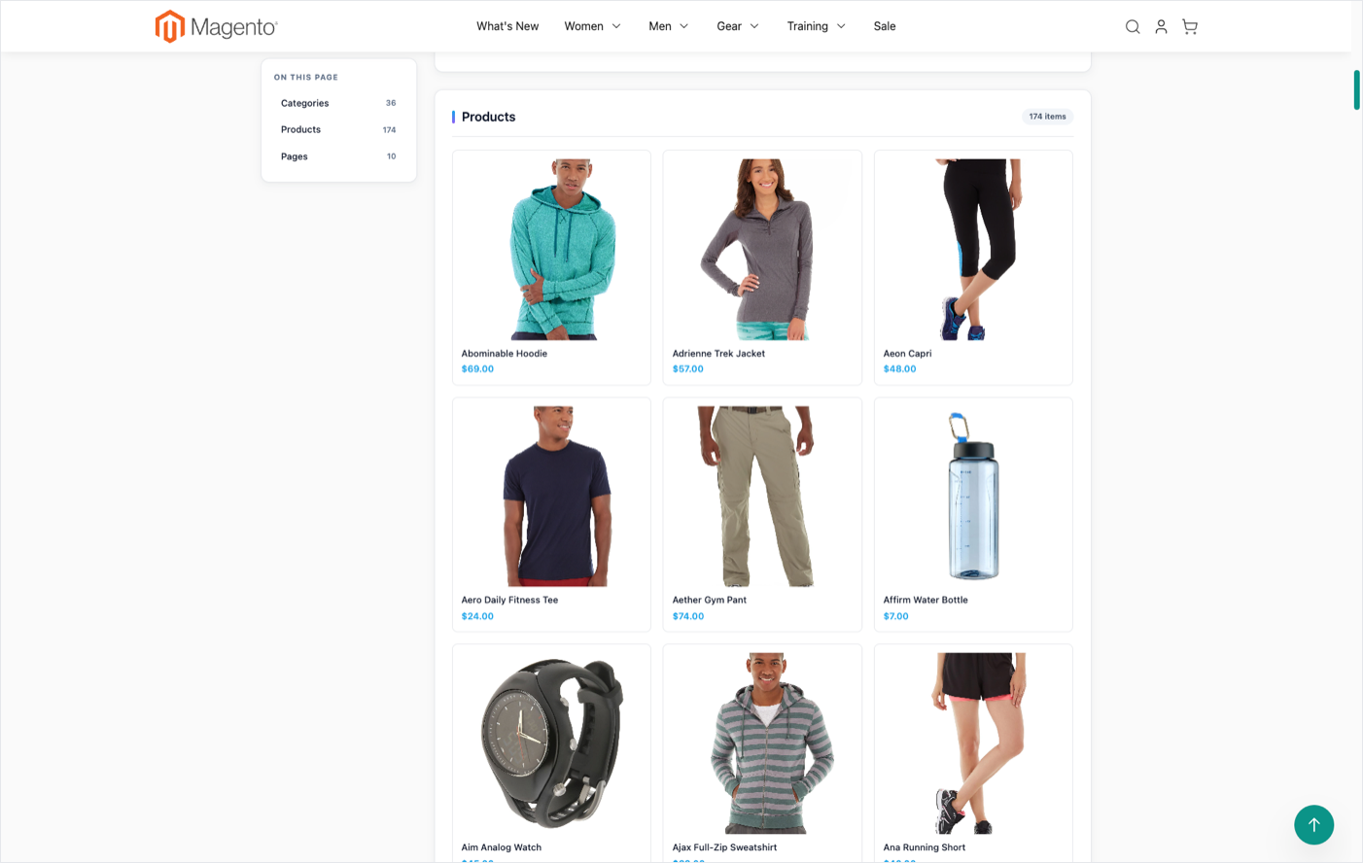This screenshot has height=863, width=1363.
Task: Click the Magento logo
Action: point(215,26)
